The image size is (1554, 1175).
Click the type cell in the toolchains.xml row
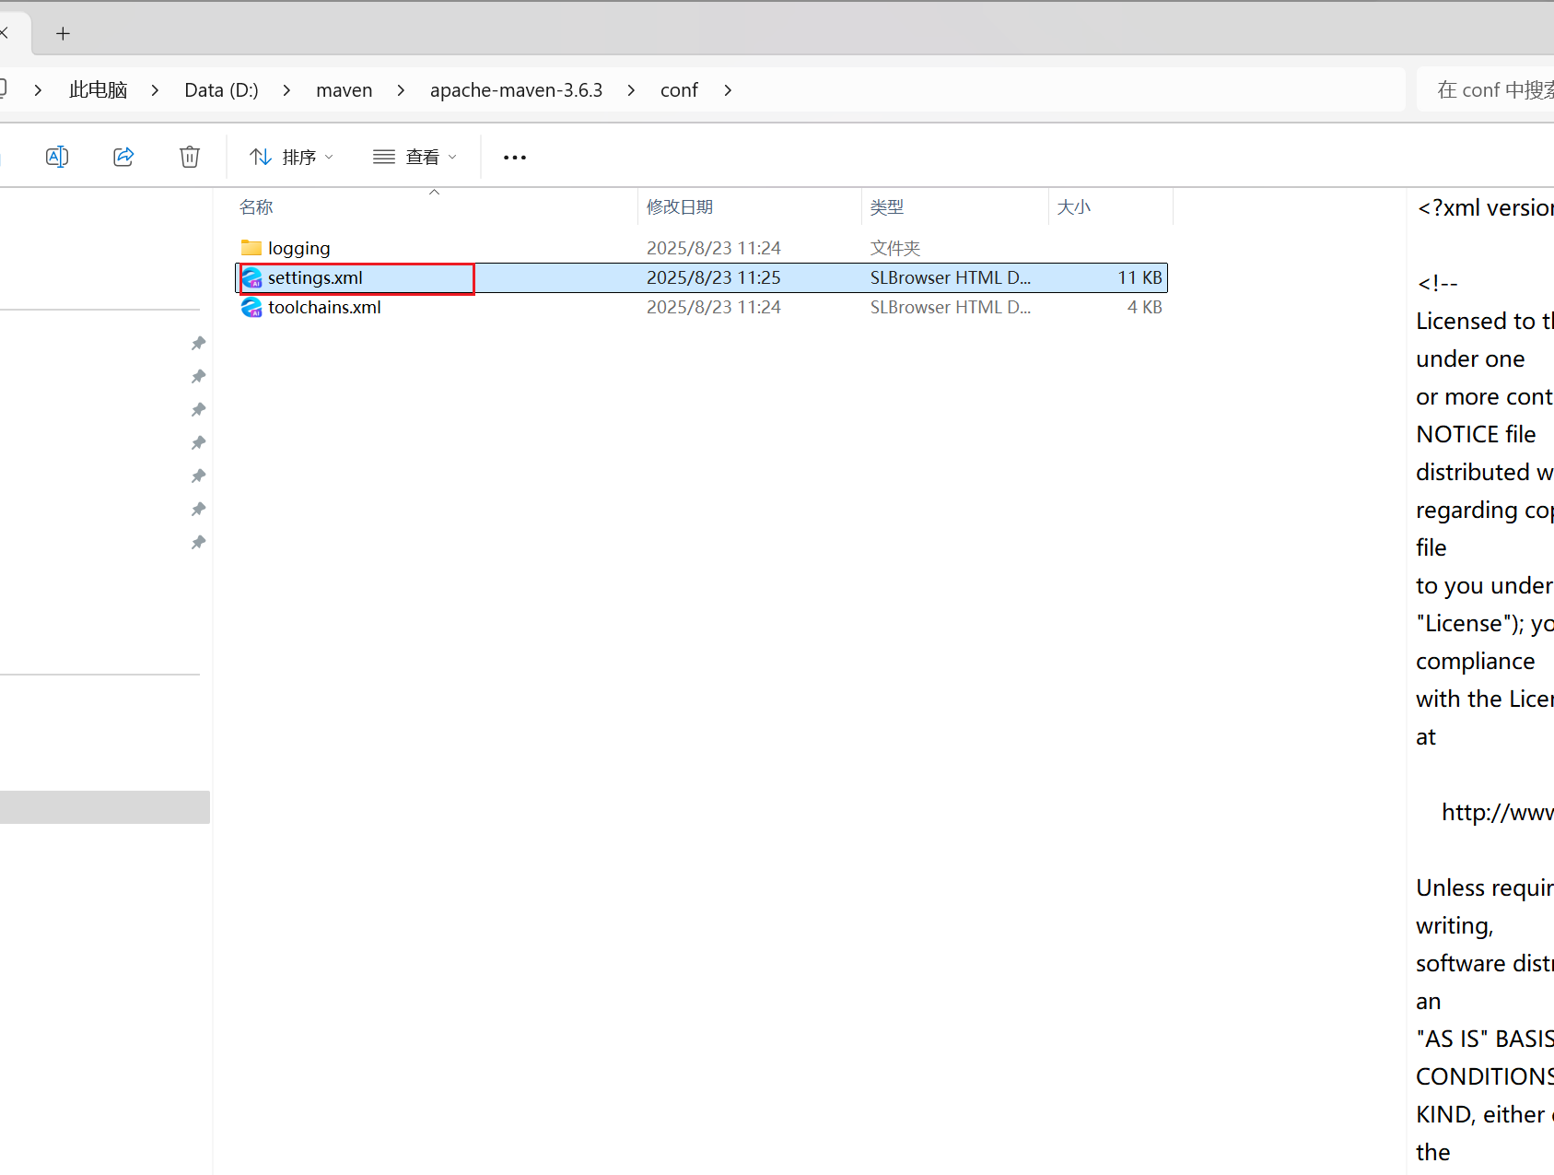click(x=951, y=307)
